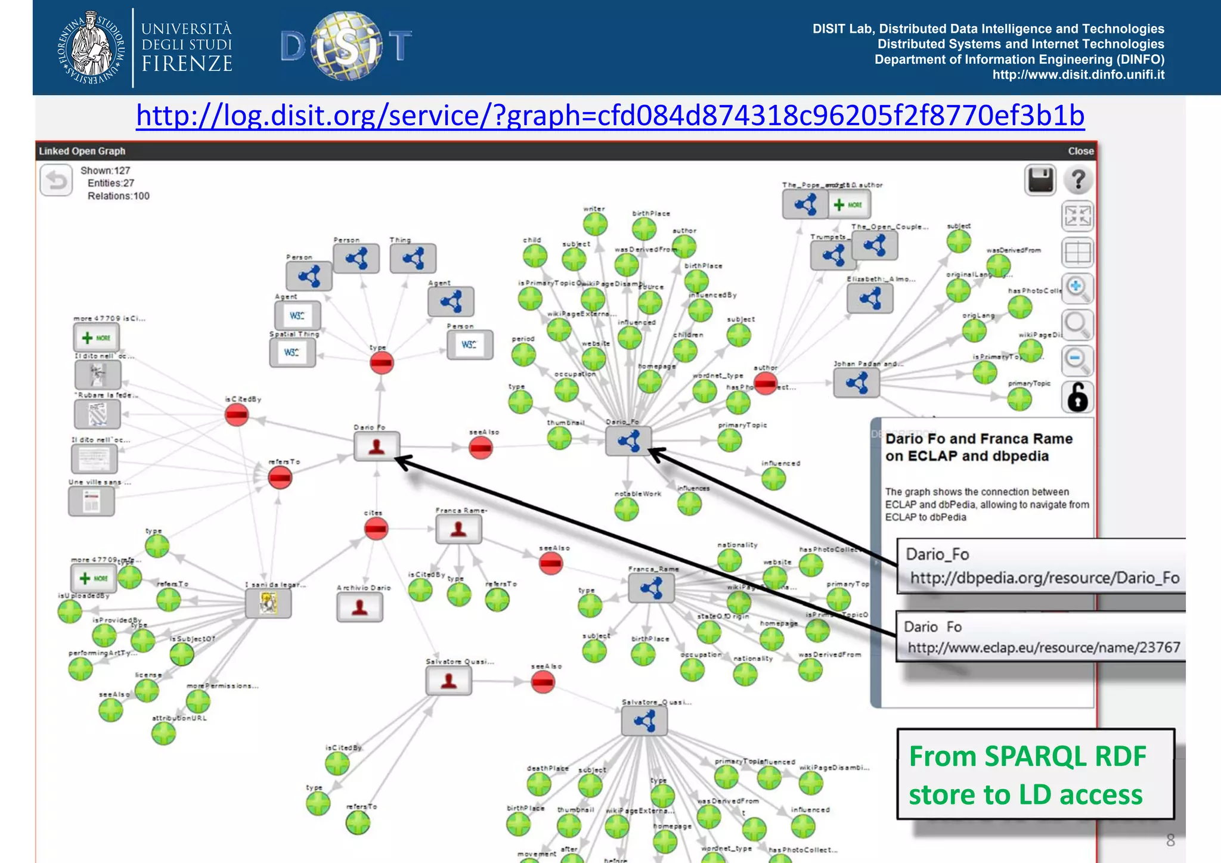Select the Salvatore_Quasi dbpedia node
The image size is (1221, 863).
[x=644, y=721]
